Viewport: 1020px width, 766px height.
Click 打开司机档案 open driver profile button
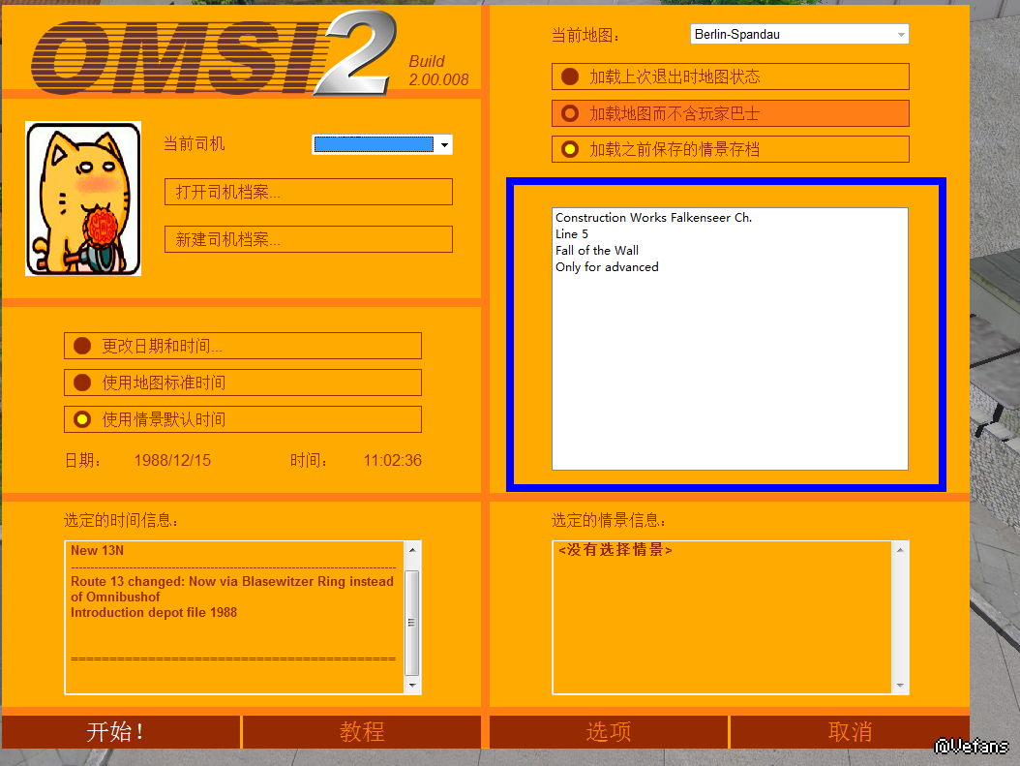click(309, 192)
